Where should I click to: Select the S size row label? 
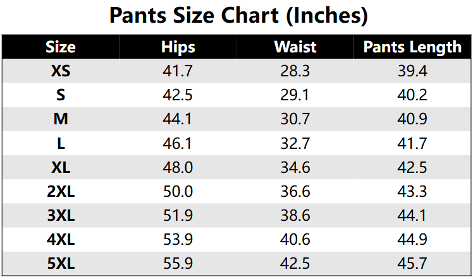point(61,95)
